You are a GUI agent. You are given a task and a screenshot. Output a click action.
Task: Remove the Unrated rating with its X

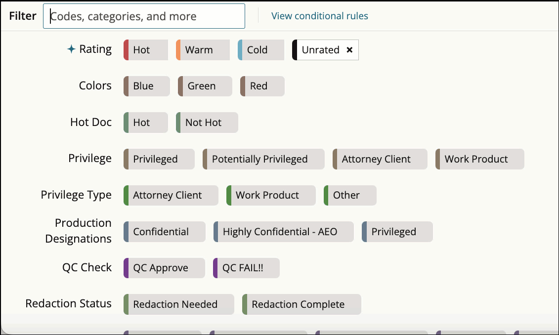pos(349,50)
